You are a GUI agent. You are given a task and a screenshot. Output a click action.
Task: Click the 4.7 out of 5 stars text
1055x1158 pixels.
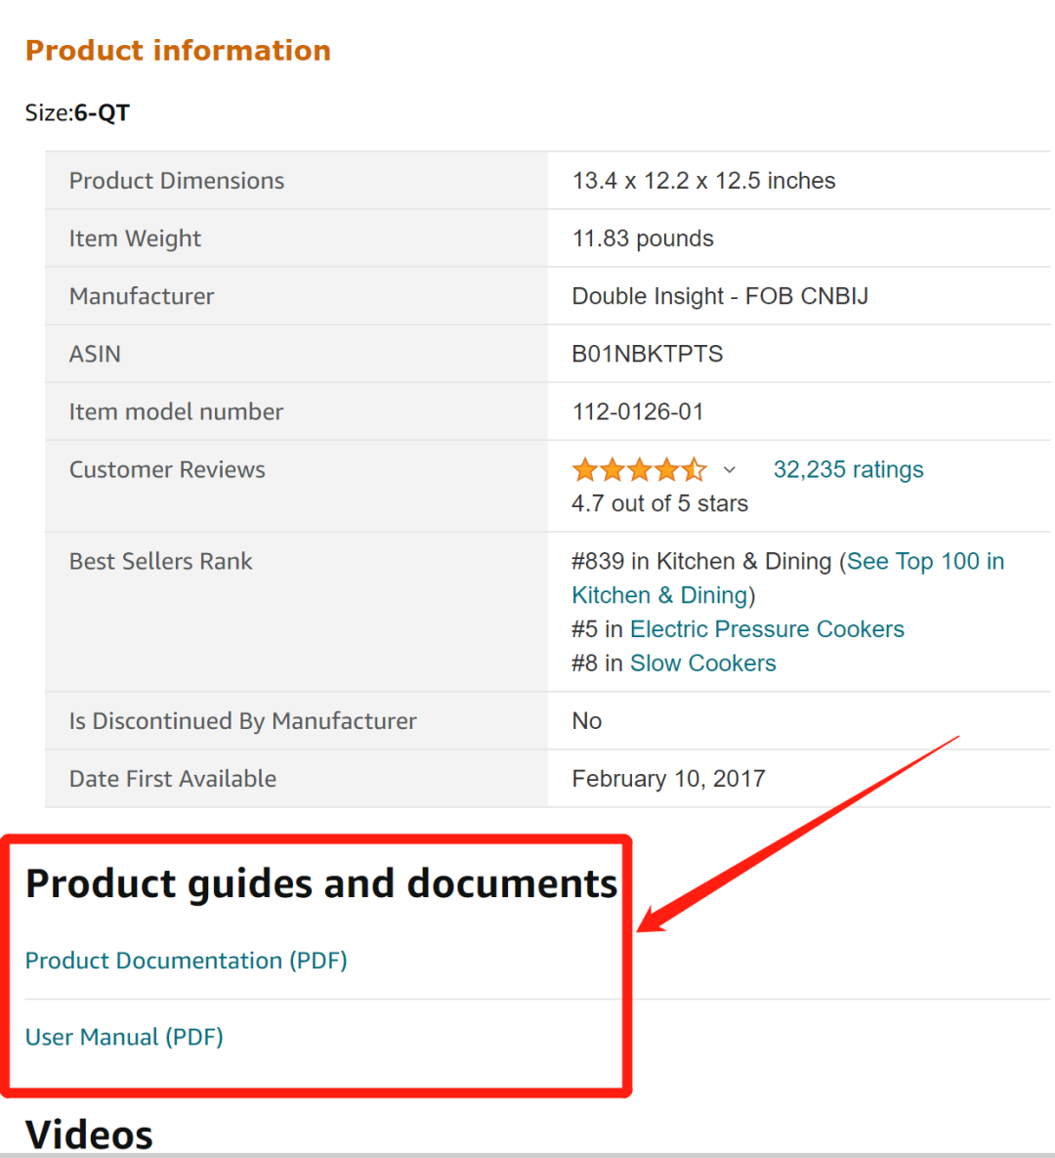coord(659,503)
